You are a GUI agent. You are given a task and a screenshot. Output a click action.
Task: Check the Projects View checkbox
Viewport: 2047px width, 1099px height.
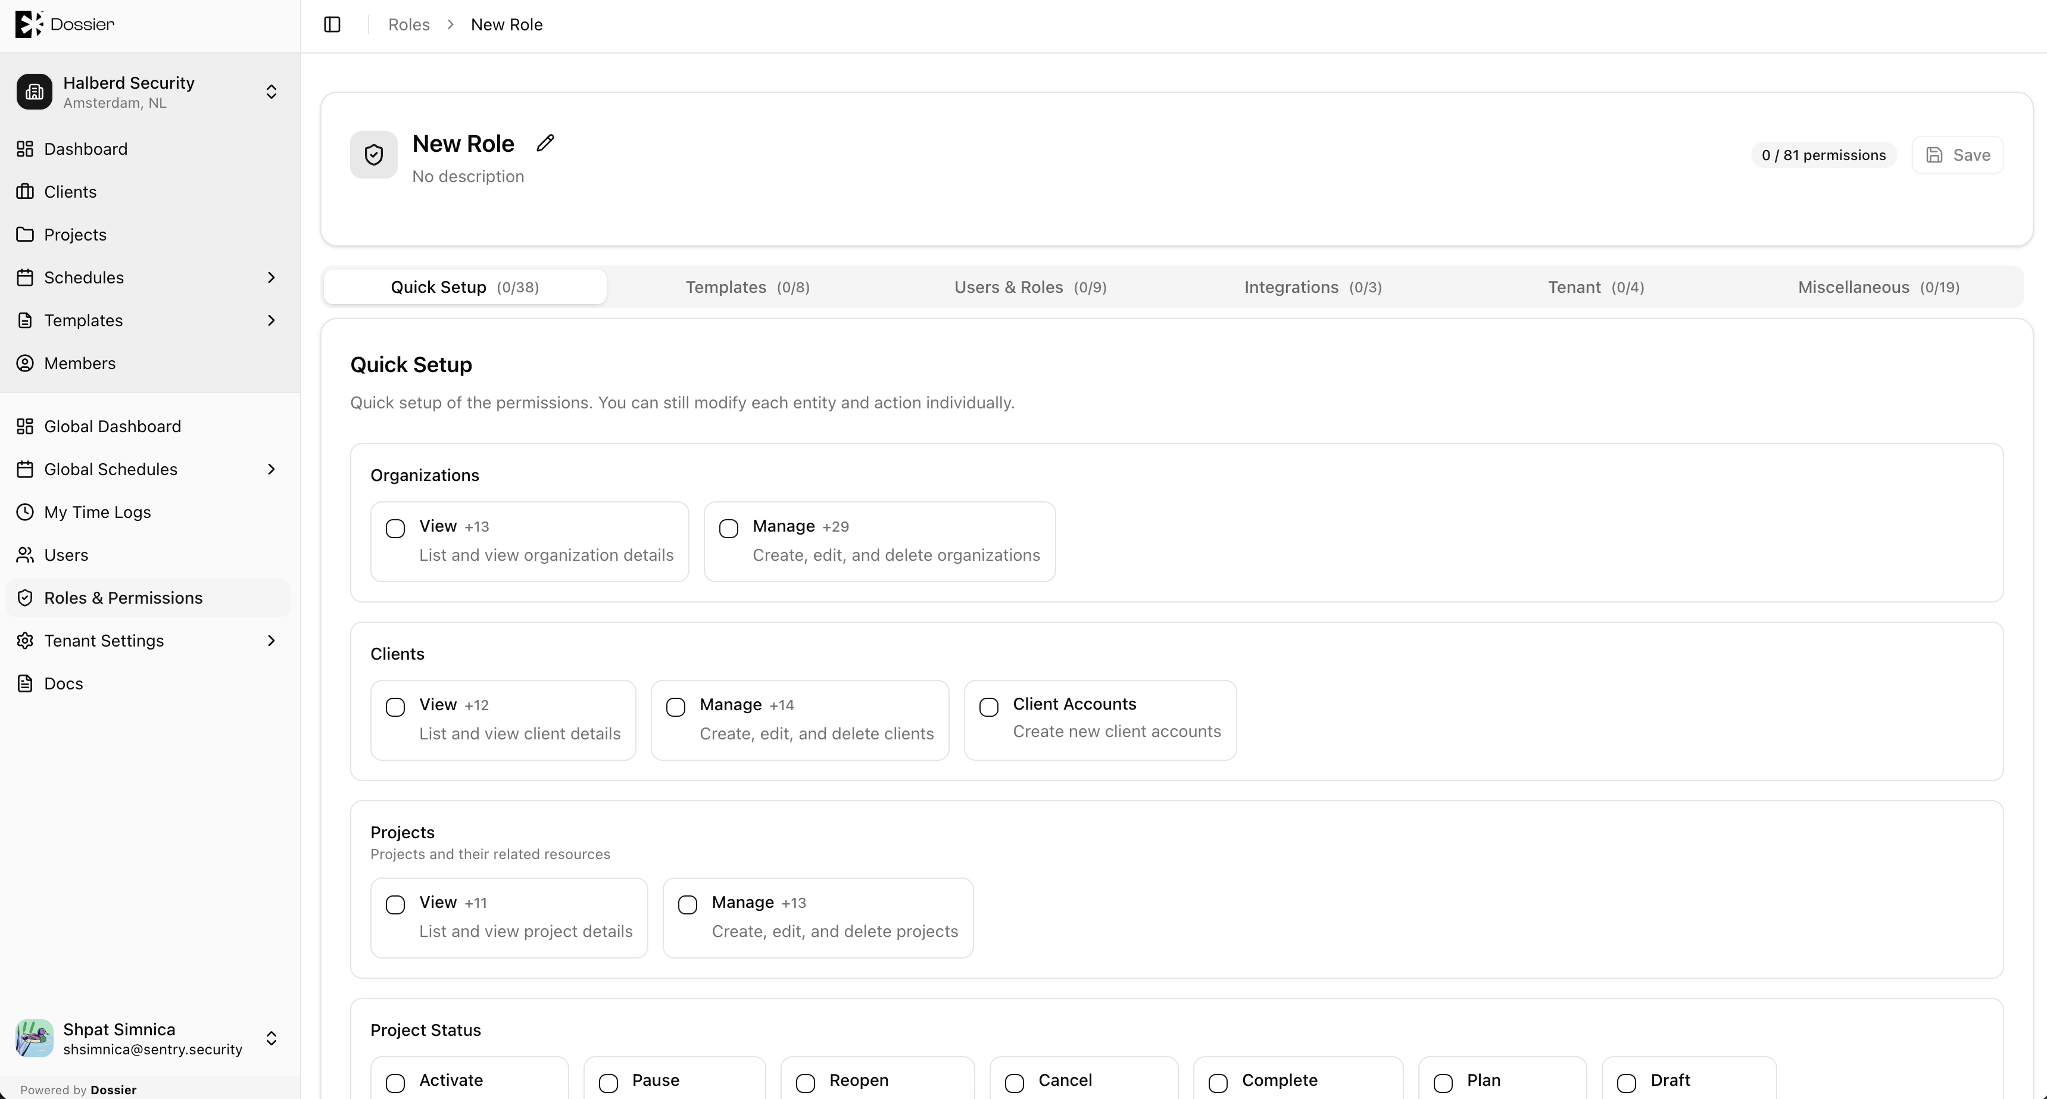point(395,904)
